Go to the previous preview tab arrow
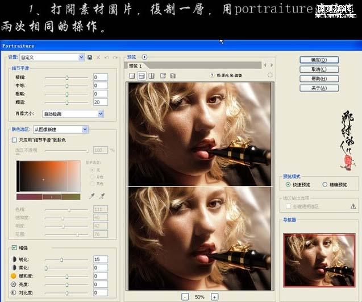 click(x=265, y=65)
